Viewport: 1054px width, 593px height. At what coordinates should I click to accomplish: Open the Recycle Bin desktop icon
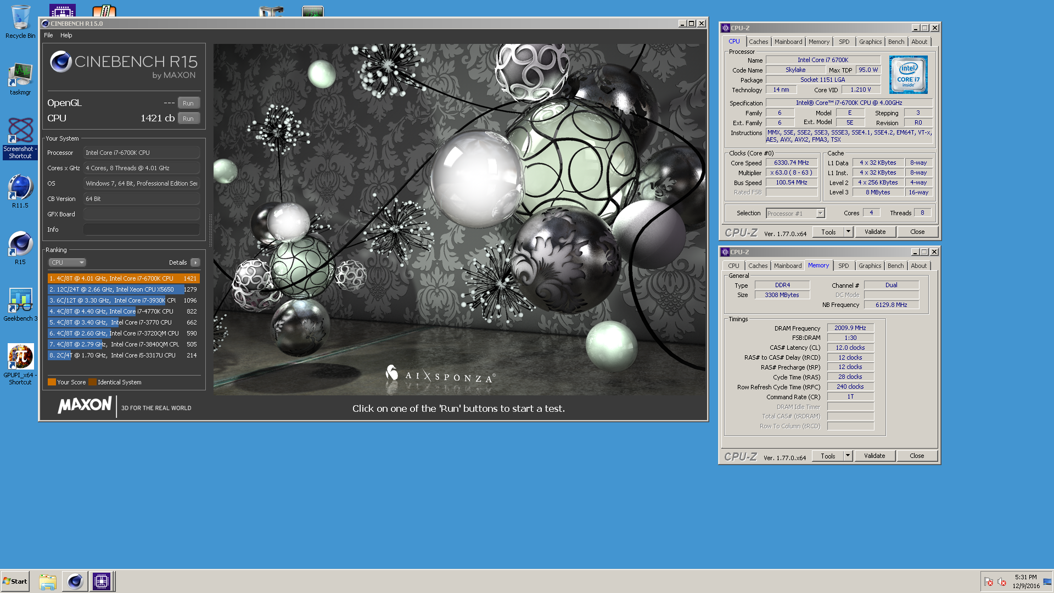(x=20, y=22)
